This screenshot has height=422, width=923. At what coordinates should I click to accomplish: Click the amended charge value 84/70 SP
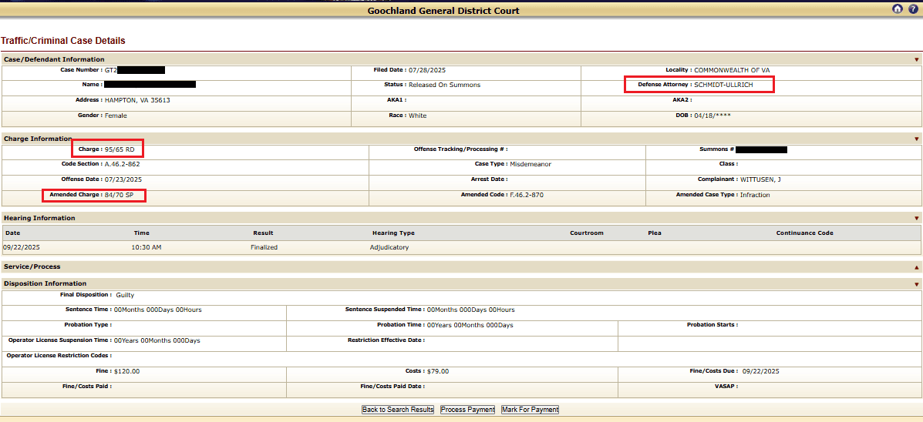click(119, 195)
